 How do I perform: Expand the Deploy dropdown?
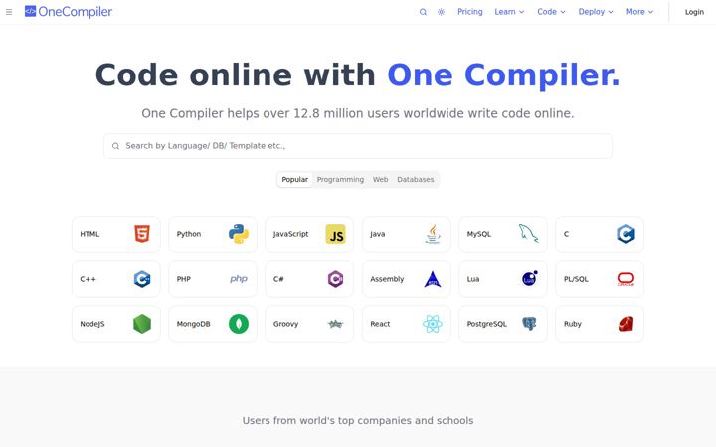596,12
